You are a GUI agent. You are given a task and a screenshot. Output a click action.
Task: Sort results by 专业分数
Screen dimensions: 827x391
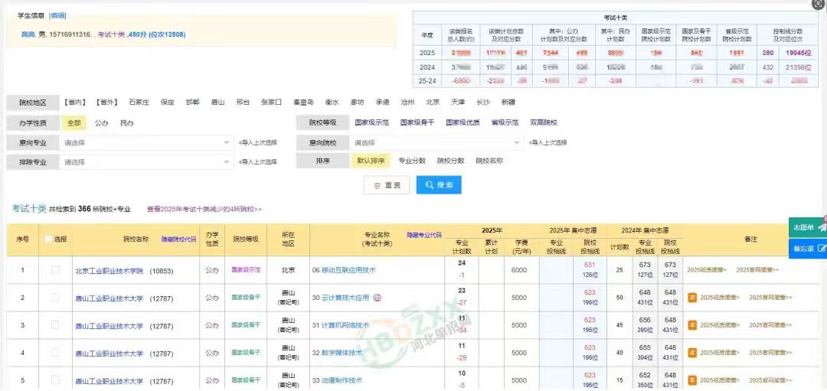coord(412,161)
